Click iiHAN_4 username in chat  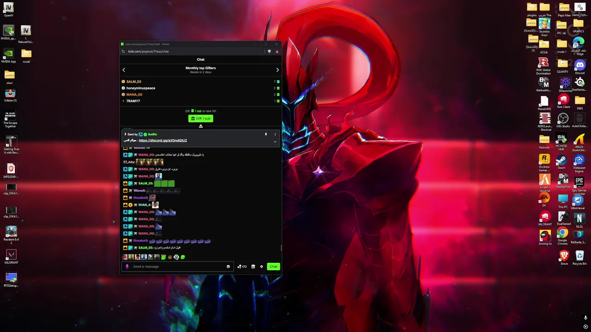[x=145, y=205]
